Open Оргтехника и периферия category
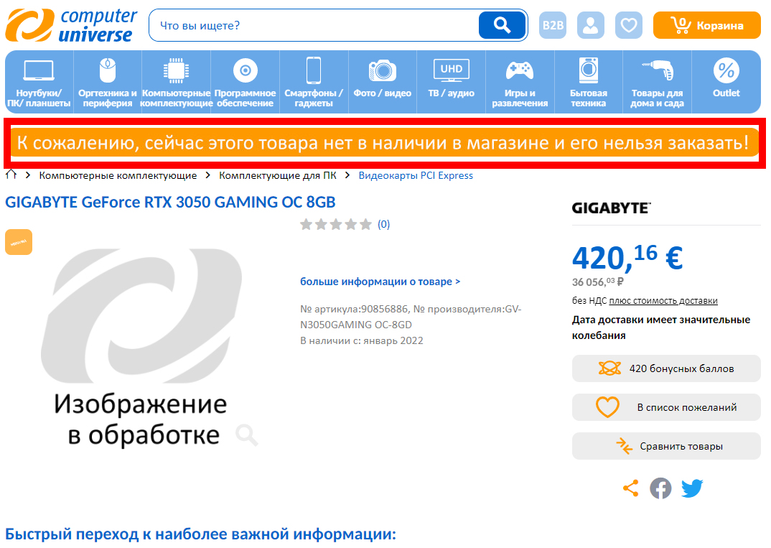Screen dimensions: 771x548 (x=108, y=82)
